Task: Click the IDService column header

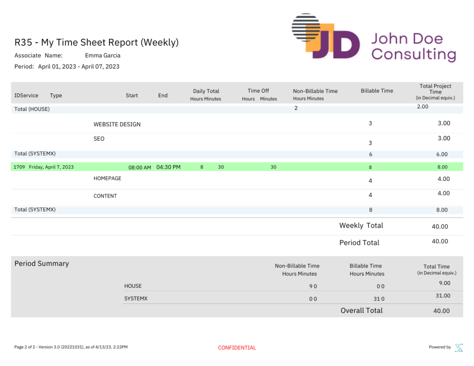Action: (26, 95)
